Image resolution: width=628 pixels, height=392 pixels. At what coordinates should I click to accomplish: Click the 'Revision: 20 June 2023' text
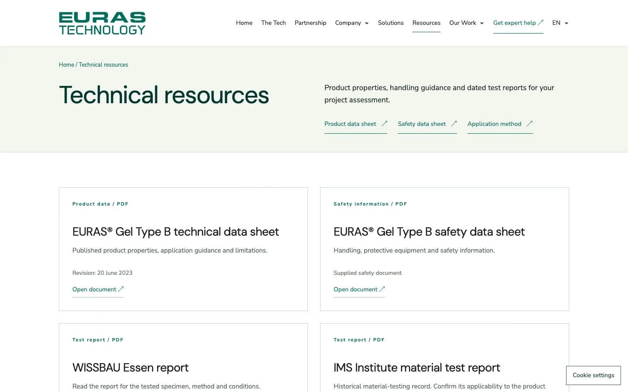coord(102,273)
